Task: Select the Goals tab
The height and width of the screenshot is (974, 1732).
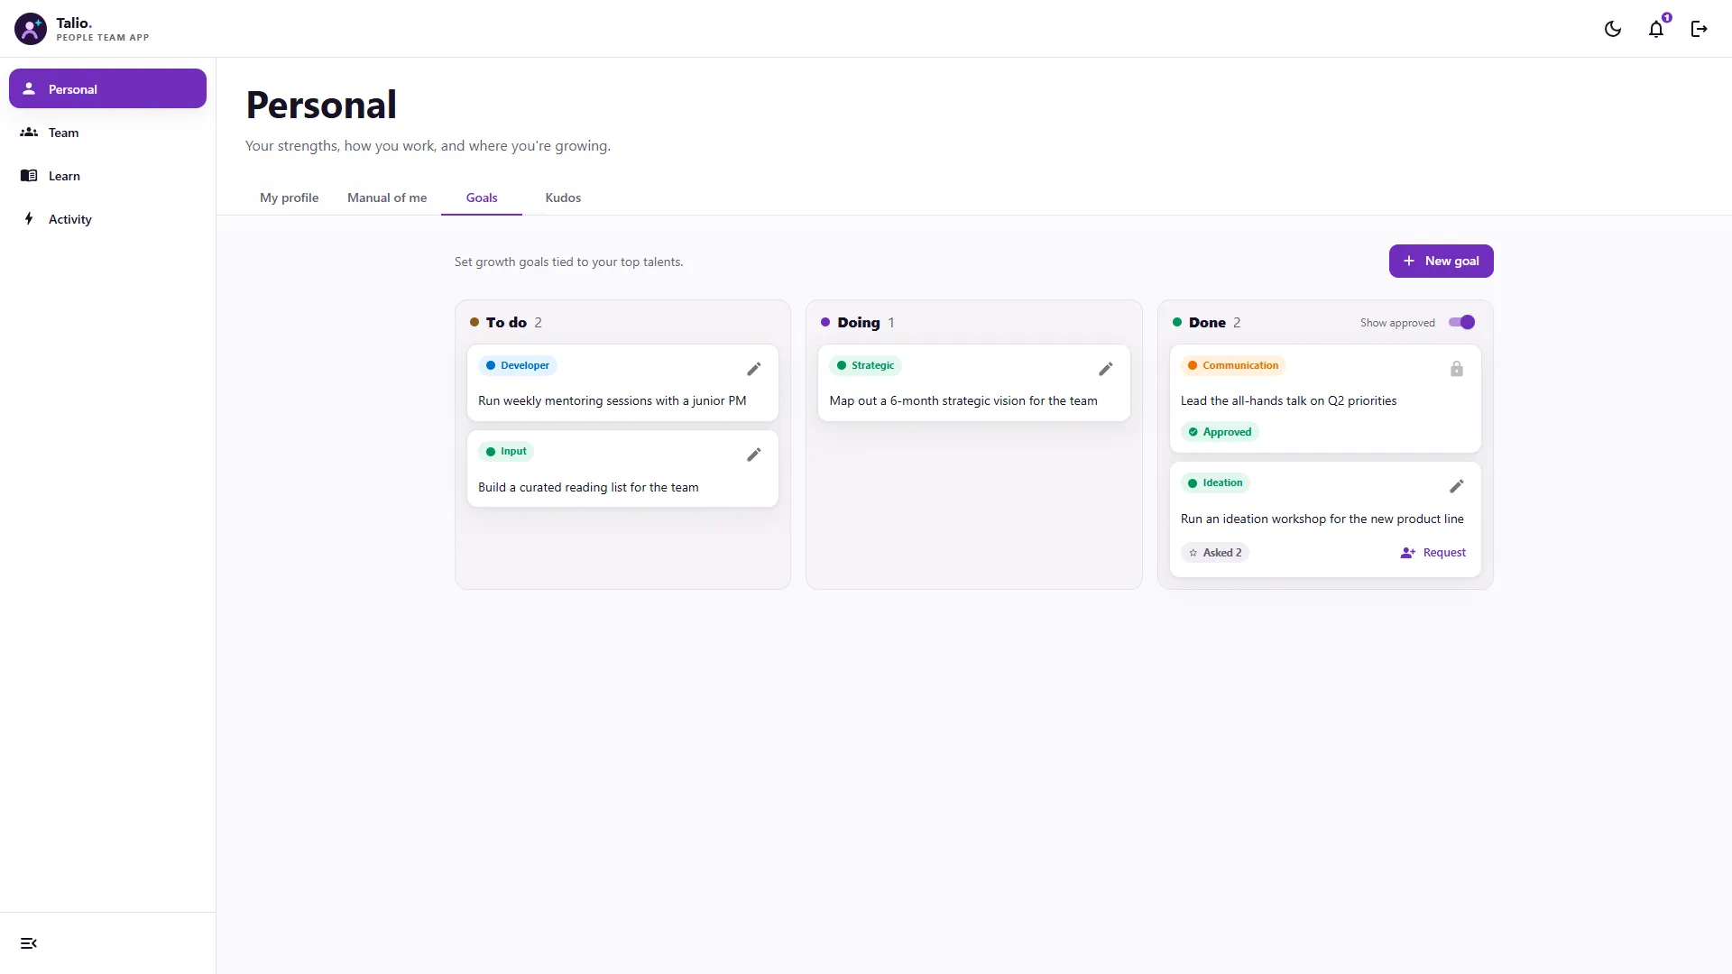Action: 482,198
